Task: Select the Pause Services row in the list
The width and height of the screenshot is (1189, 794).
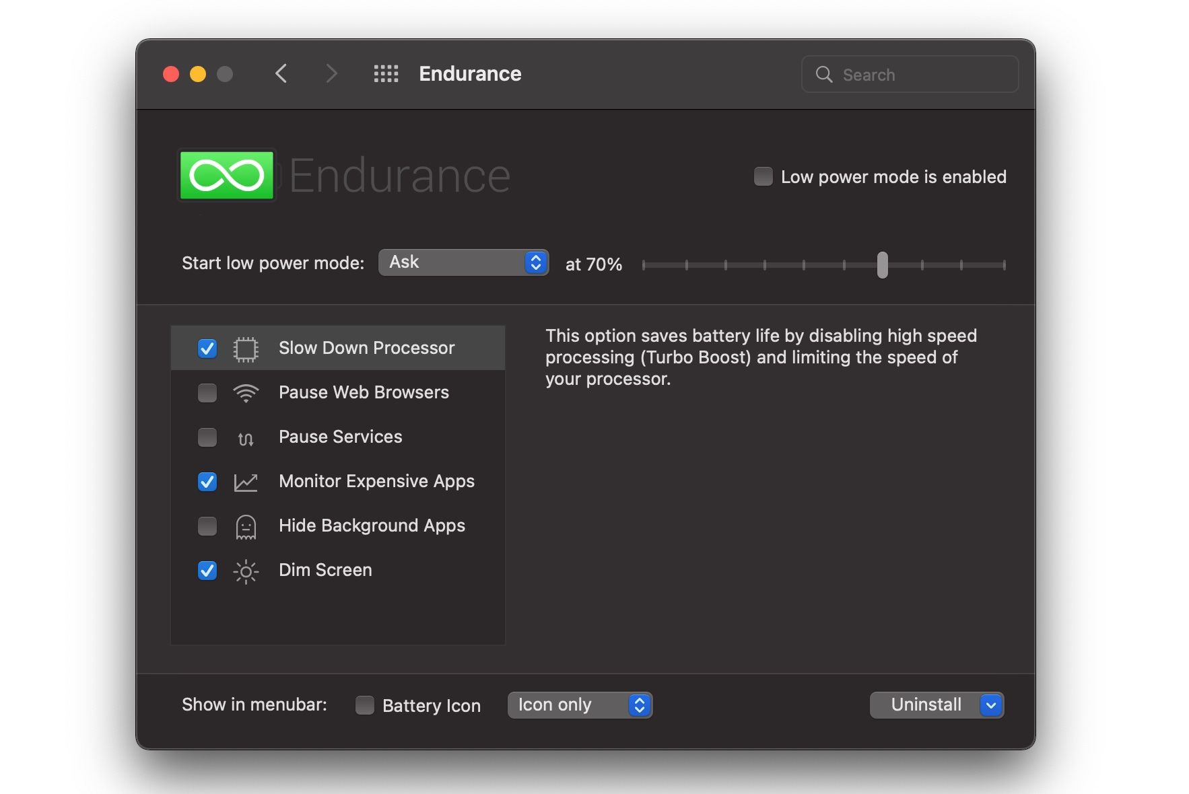Action: coord(340,437)
